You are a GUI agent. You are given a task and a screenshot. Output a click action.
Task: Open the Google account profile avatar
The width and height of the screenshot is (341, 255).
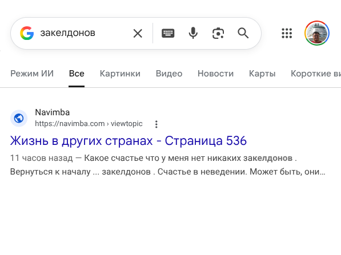317,33
